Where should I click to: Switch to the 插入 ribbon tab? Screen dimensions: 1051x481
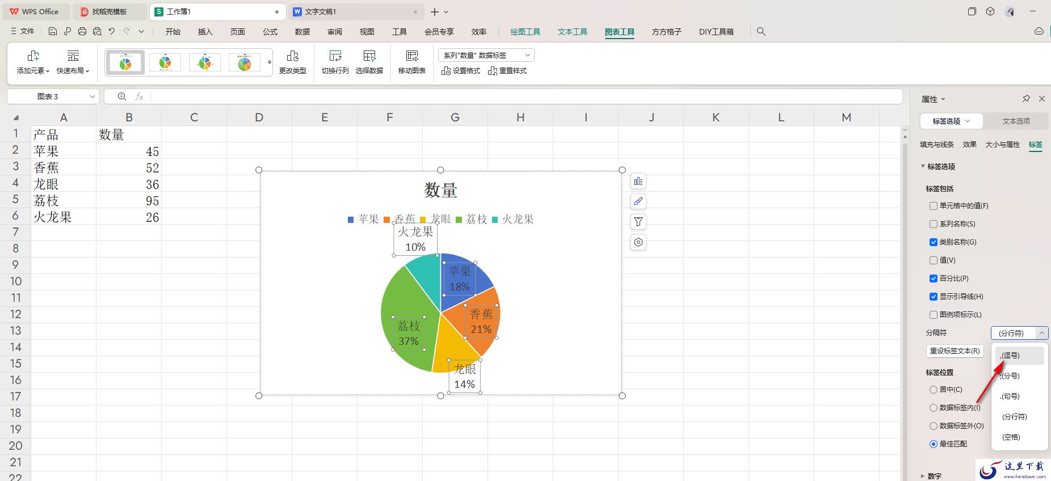point(205,32)
